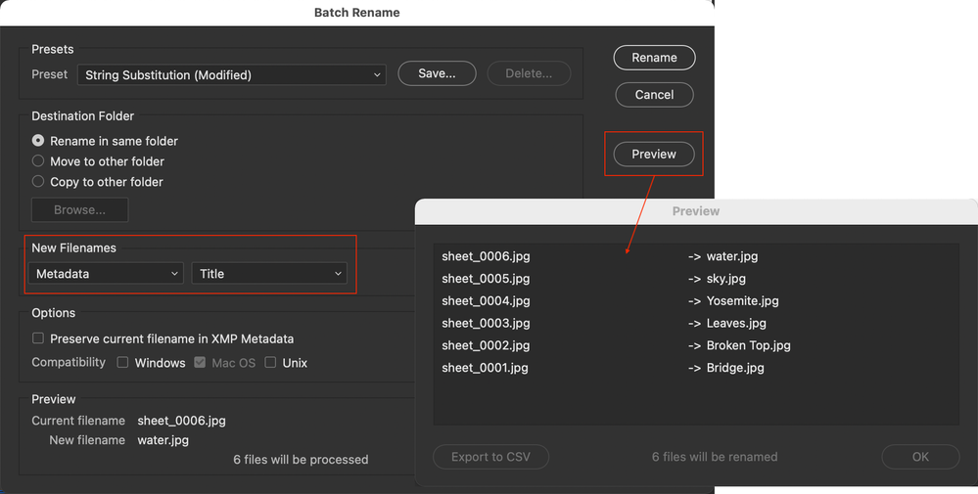978x494 pixels.
Task: Expand the Title metadata field dropdown
Action: pos(269,274)
